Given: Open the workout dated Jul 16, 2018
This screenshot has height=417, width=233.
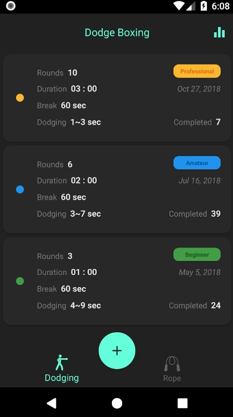Looking at the screenshot, I should tap(117, 189).
